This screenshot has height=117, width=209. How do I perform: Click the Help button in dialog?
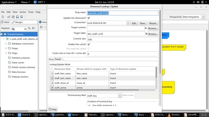53,109
